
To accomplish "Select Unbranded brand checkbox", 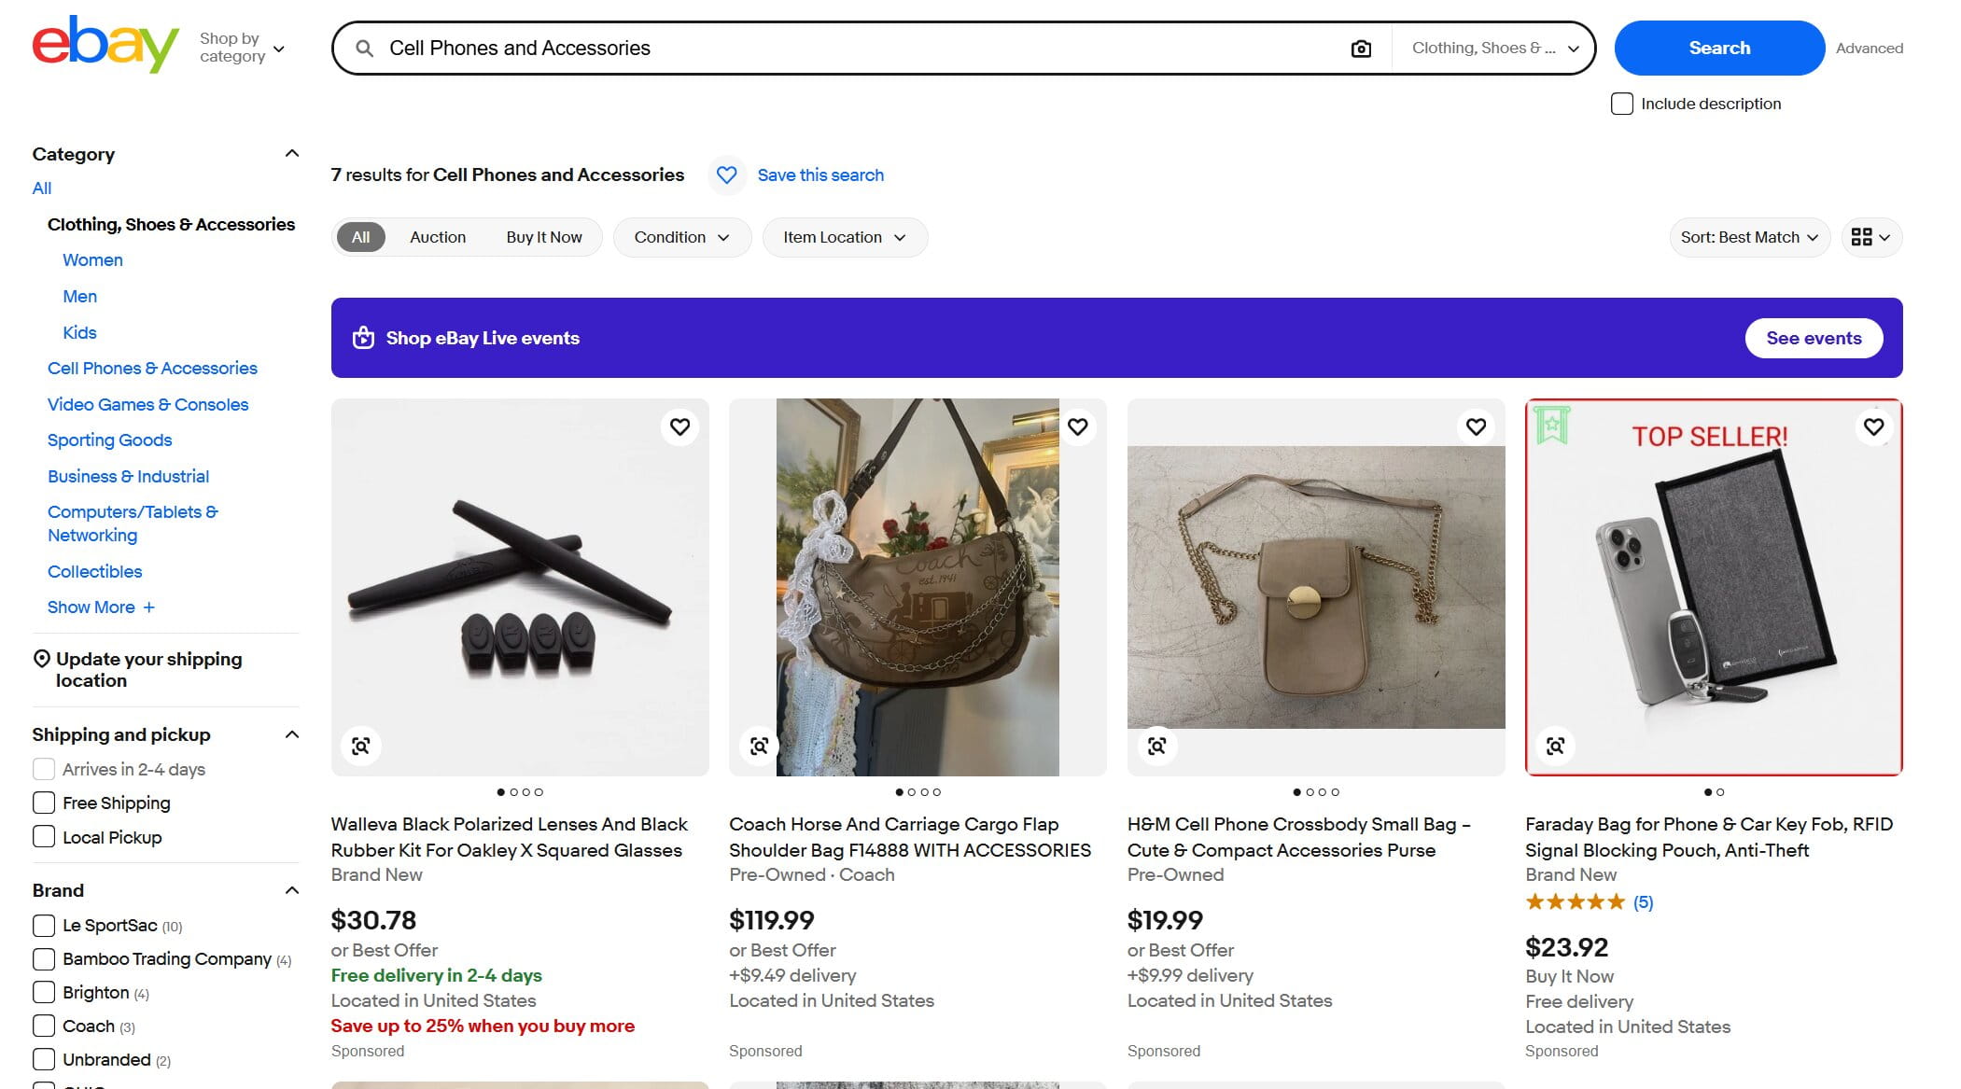I will point(44,1060).
